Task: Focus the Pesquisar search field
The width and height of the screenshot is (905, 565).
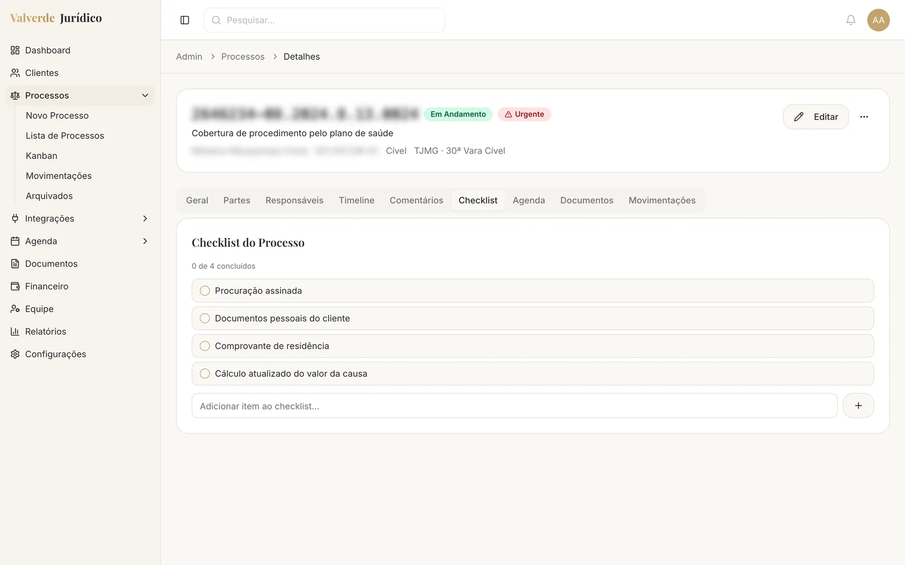Action: pyautogui.click(x=324, y=20)
